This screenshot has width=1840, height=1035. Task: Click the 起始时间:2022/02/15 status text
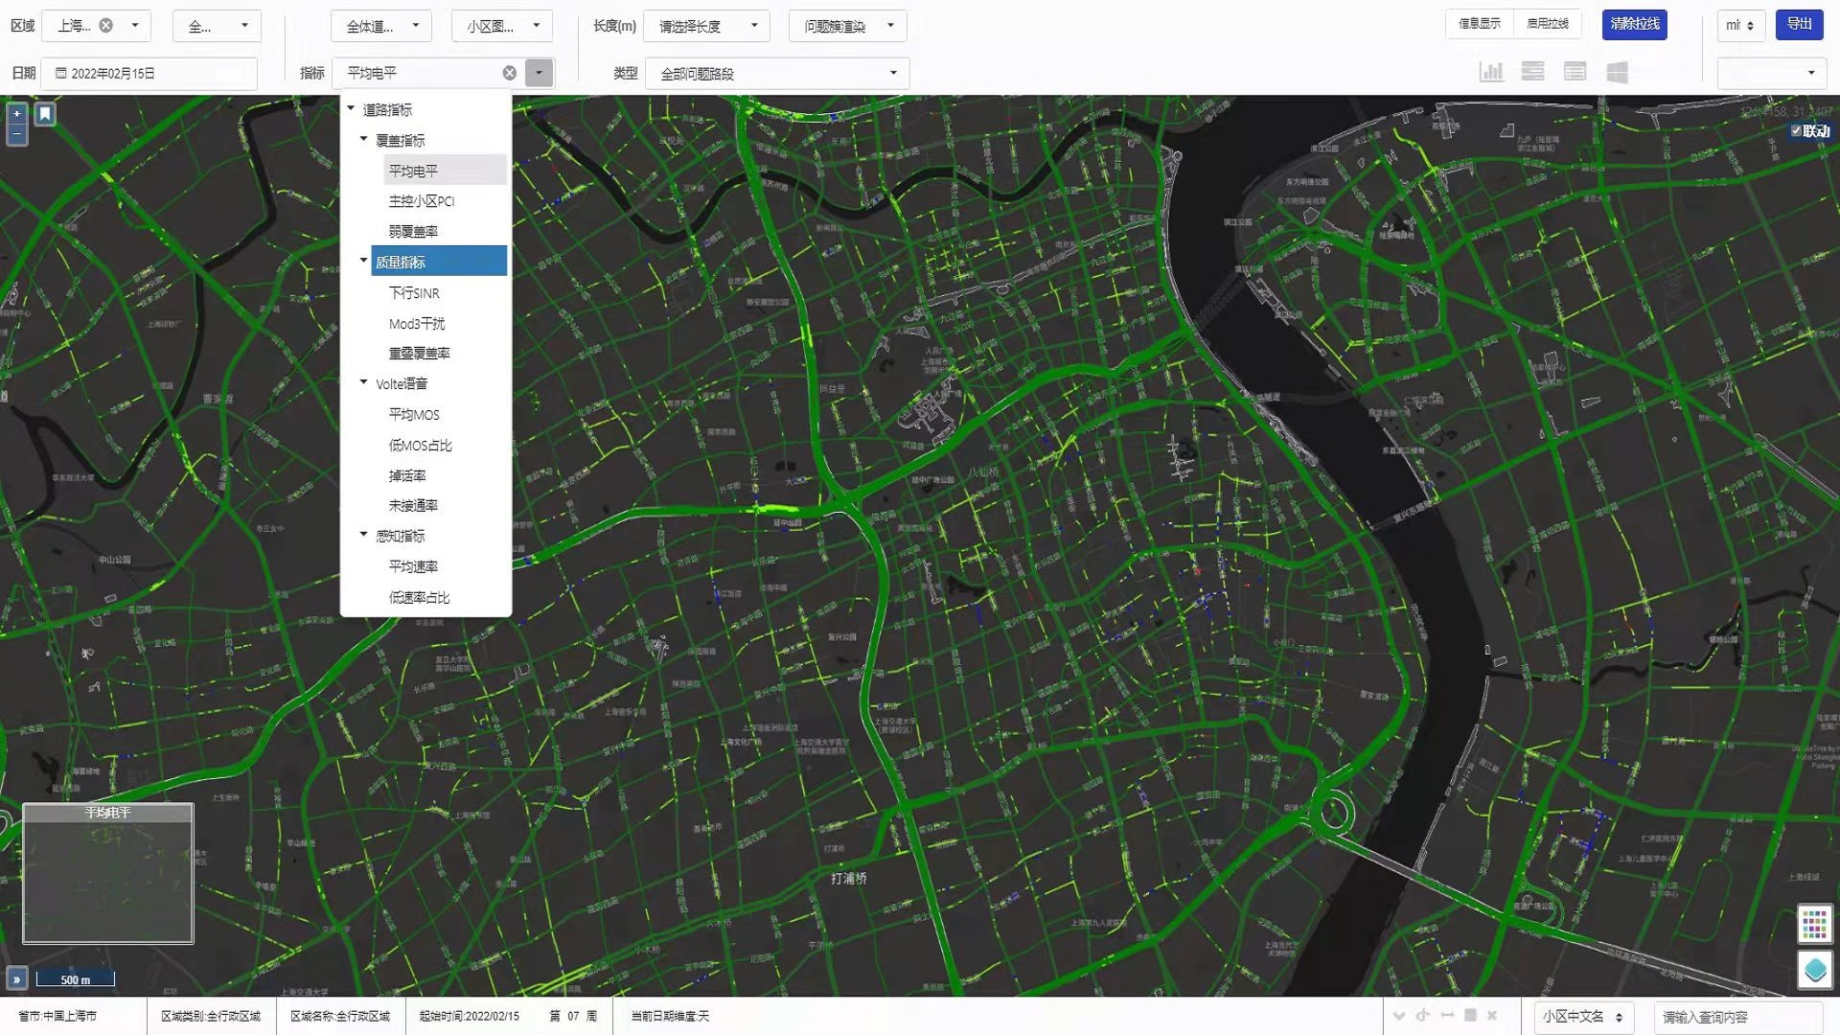tap(469, 1016)
